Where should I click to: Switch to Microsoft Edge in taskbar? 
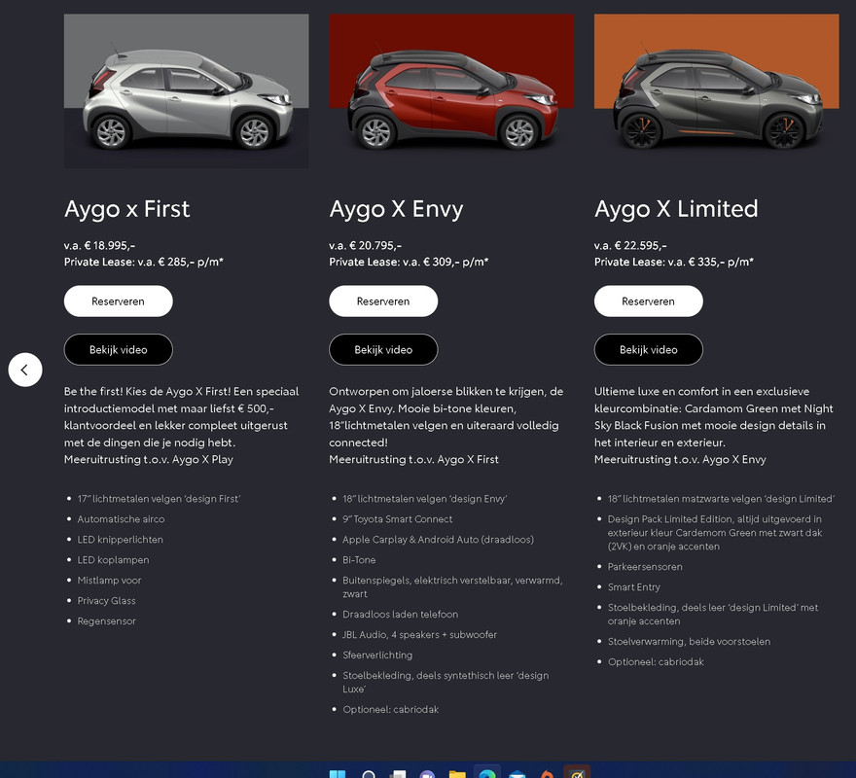487,772
